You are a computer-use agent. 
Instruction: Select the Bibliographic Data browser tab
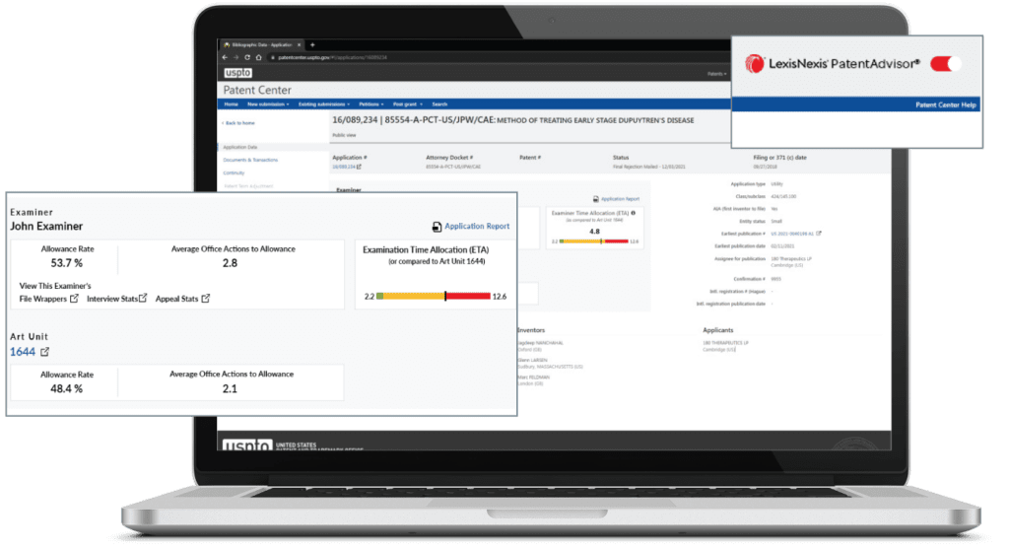tap(262, 45)
